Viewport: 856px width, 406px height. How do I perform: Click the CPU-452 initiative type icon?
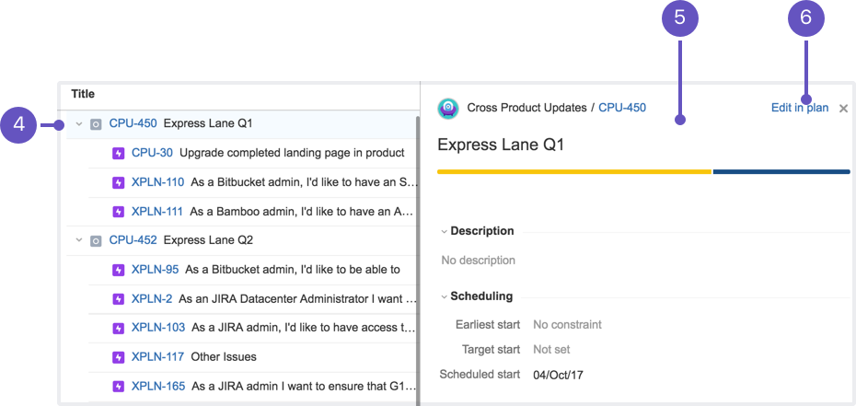pos(96,240)
